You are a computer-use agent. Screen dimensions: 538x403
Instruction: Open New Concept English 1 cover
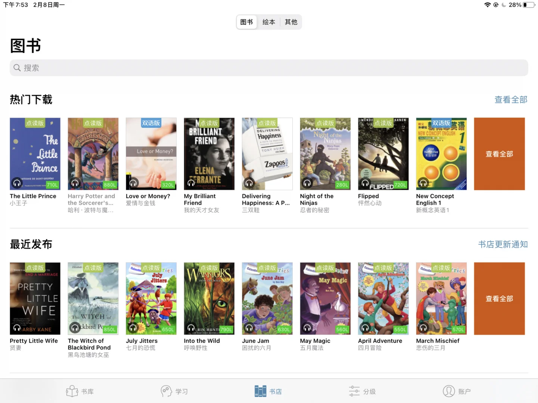tap(441, 154)
